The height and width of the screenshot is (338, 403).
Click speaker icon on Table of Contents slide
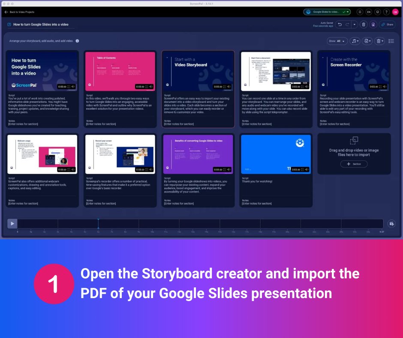(x=151, y=87)
